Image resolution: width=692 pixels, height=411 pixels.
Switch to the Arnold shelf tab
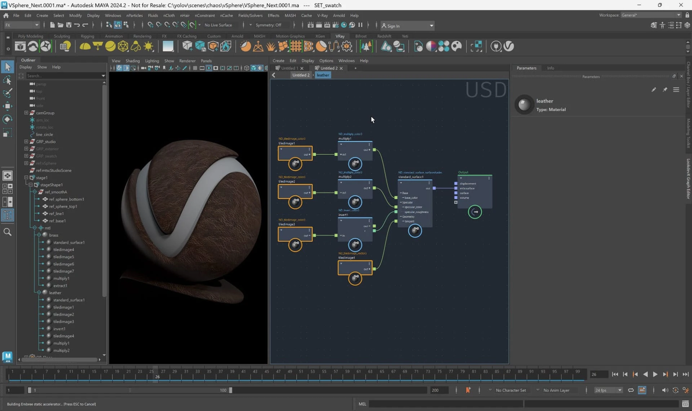(237, 36)
